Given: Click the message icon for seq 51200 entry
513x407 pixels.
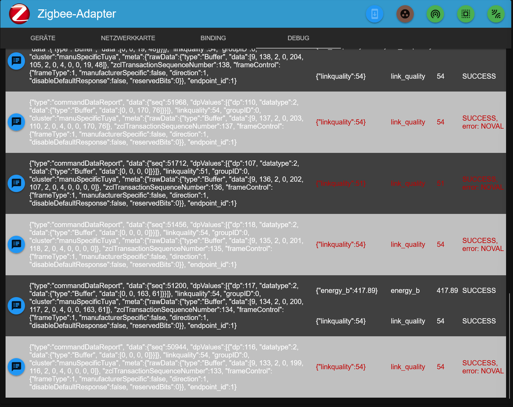Looking at the screenshot, I should [x=16, y=306].
